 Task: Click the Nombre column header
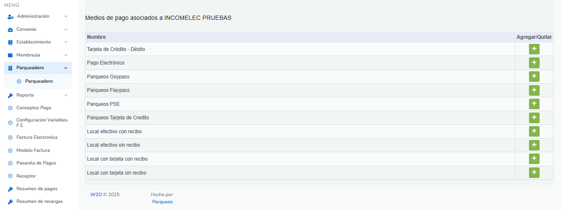(x=96, y=37)
